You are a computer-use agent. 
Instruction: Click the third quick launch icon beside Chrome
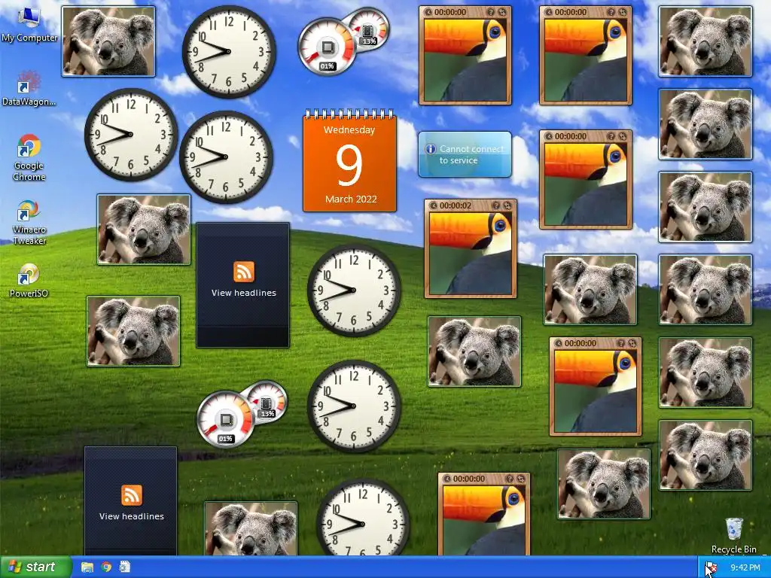pyautogui.click(x=125, y=567)
